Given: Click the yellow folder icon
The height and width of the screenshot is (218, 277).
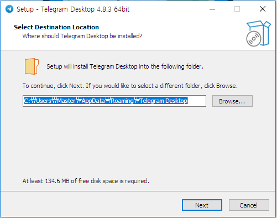Looking at the screenshot, I should pos(32,66).
